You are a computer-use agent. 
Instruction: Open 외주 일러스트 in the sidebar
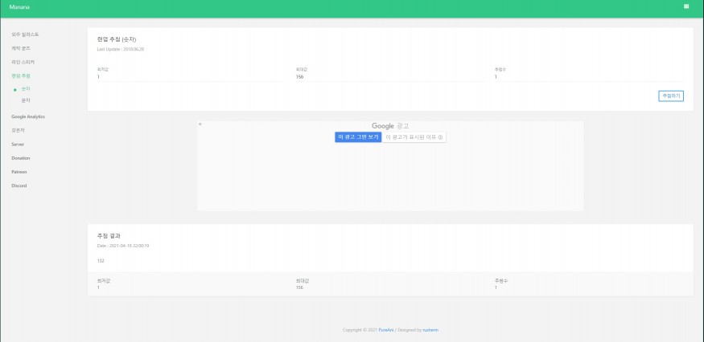coord(25,35)
